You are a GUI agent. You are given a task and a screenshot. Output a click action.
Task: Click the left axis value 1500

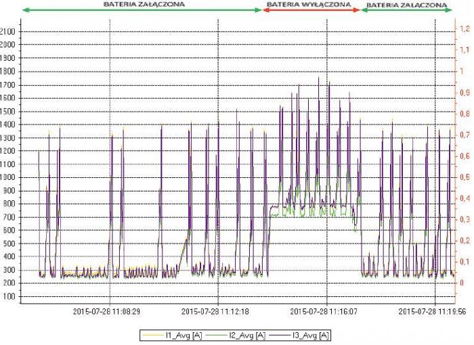click(7, 112)
